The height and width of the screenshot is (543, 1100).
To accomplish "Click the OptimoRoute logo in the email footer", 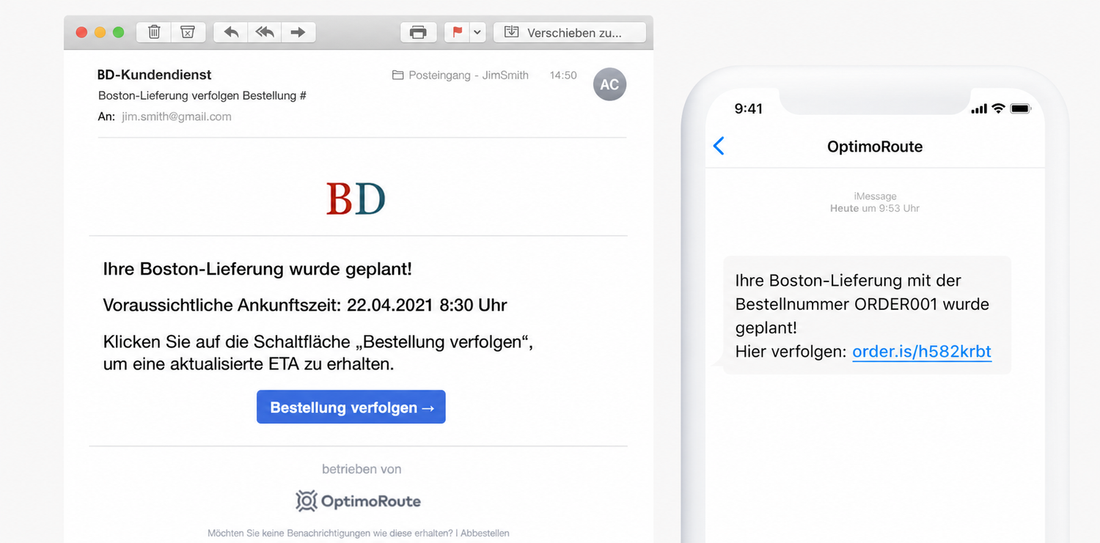I will 358,501.
